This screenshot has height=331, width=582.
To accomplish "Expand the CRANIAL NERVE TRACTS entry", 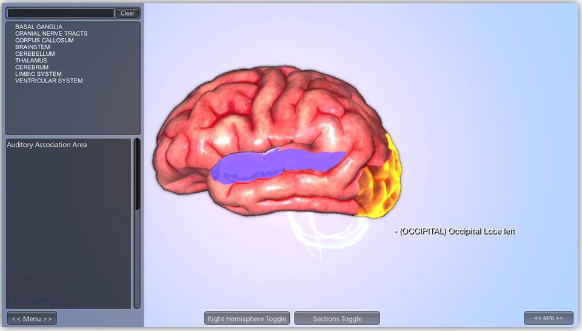I will (x=52, y=34).
